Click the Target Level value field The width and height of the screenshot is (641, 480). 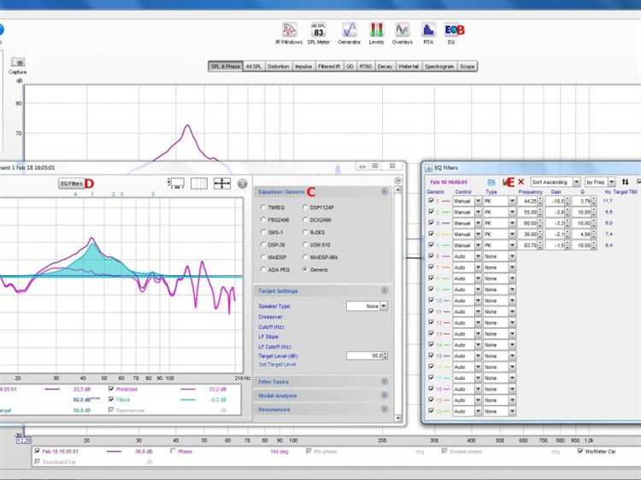364,356
